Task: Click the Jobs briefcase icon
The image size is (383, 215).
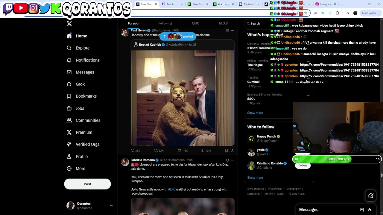Action: point(69,108)
